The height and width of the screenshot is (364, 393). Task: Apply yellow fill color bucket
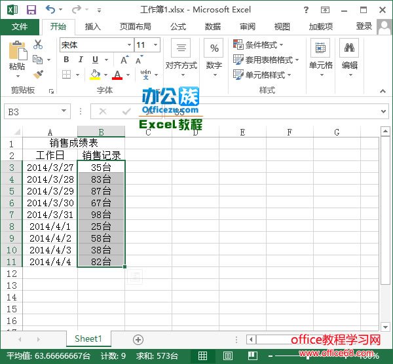(x=95, y=75)
